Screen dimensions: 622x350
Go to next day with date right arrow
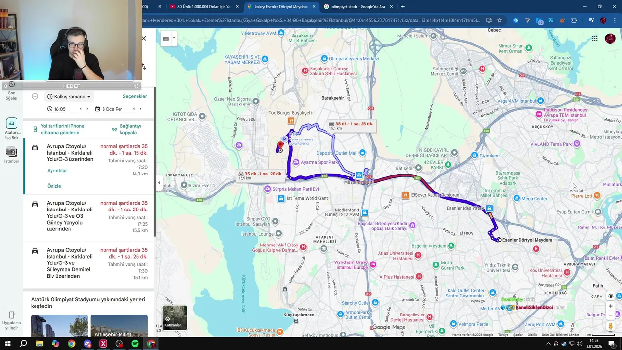(x=140, y=109)
